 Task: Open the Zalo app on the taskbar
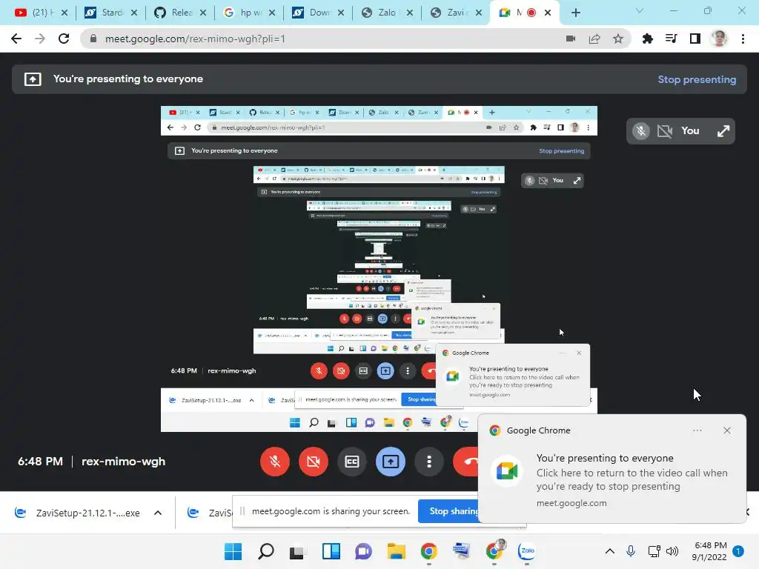click(527, 551)
